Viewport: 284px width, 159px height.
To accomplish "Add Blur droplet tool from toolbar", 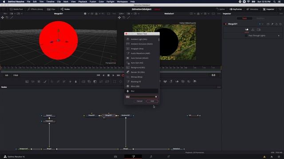I will (x=76, y=82).
